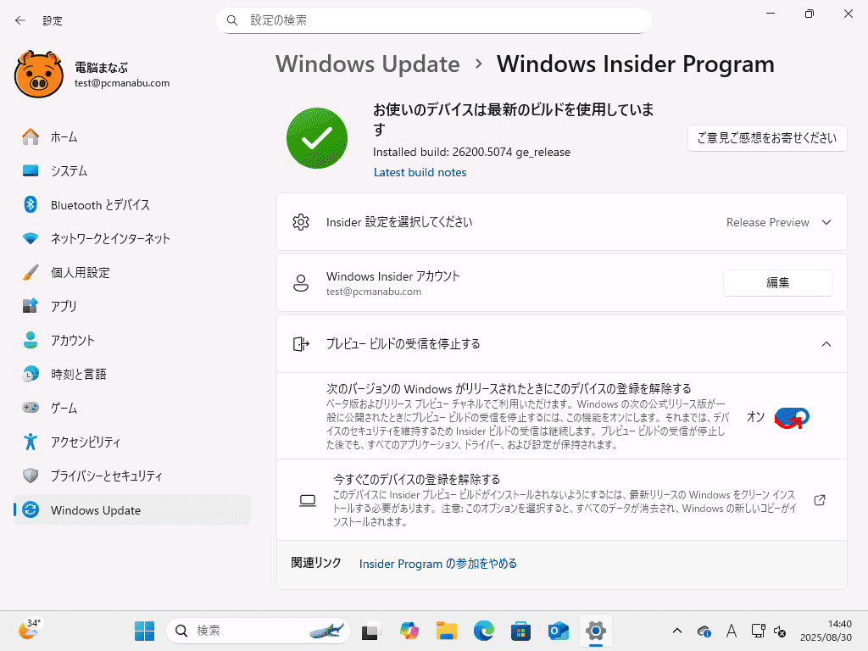This screenshot has height=651, width=868.
Task: Open the weather widget showing 34°
Action: [x=30, y=630]
